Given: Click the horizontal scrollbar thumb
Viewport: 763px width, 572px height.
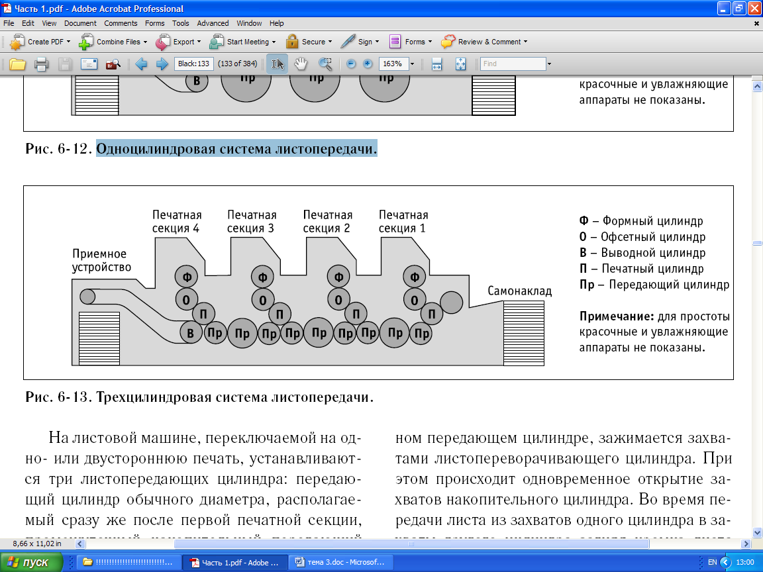Looking at the screenshot, I should tap(411, 544).
